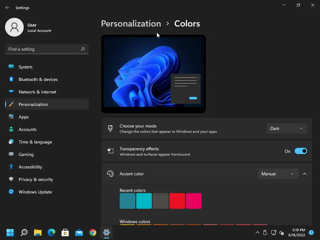Launch Microsoft Edge from taskbar
320x240 pixels.
click(52, 232)
